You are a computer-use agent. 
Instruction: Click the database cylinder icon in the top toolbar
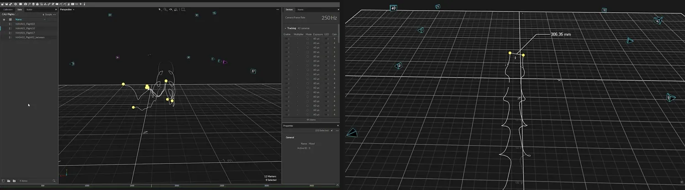[33, 4]
